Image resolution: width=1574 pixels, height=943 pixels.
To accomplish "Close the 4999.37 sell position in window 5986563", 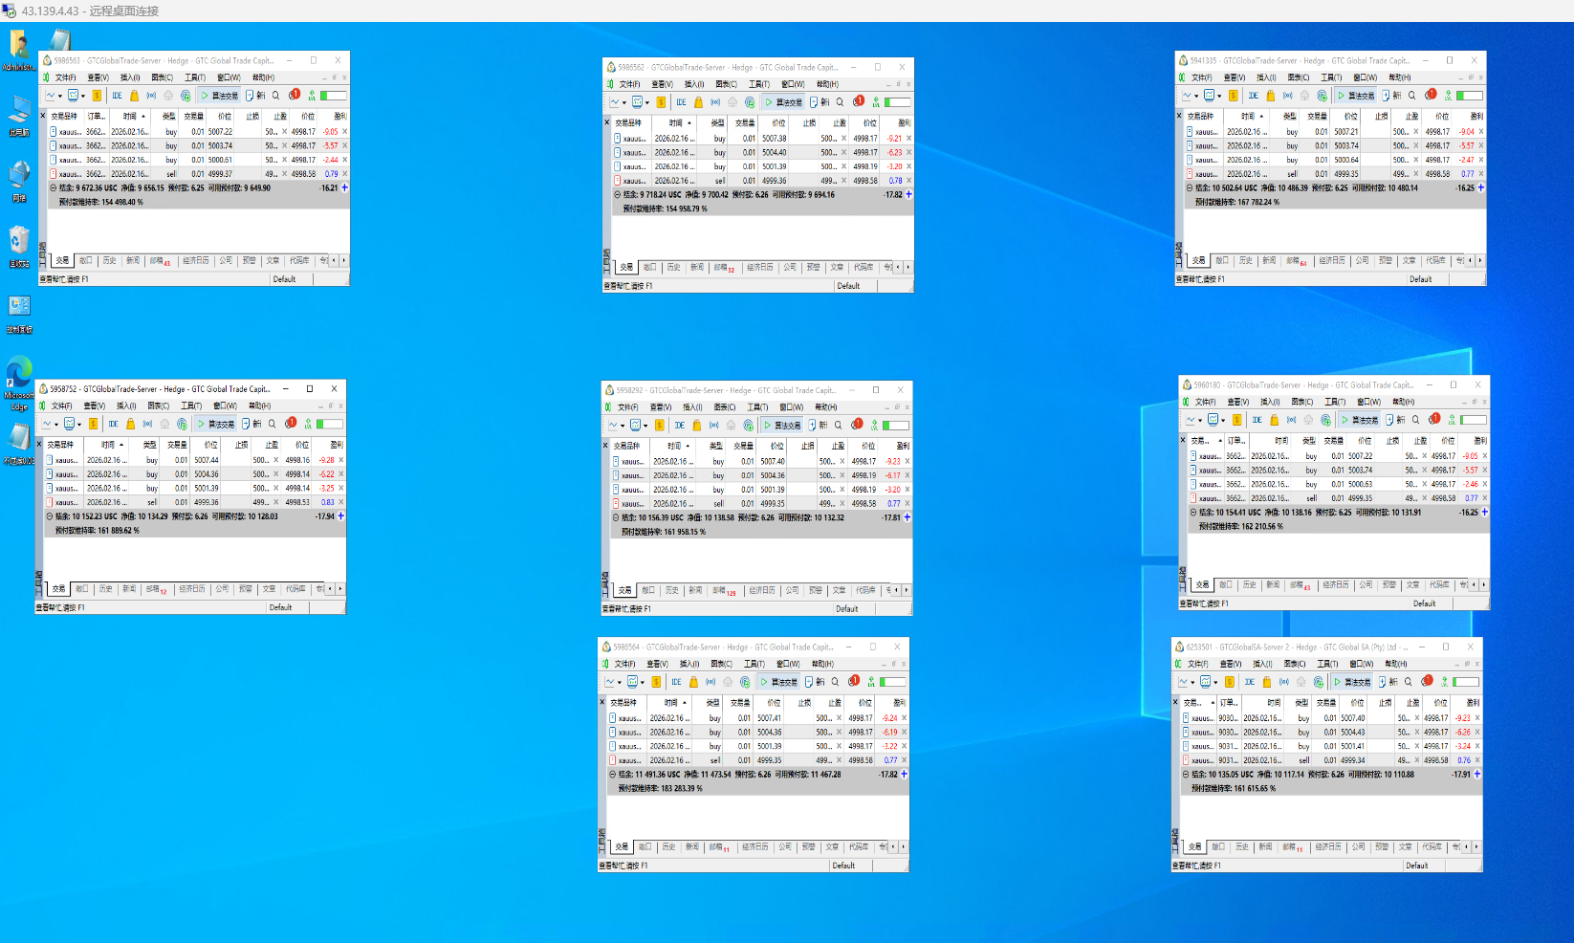I will click(x=344, y=174).
